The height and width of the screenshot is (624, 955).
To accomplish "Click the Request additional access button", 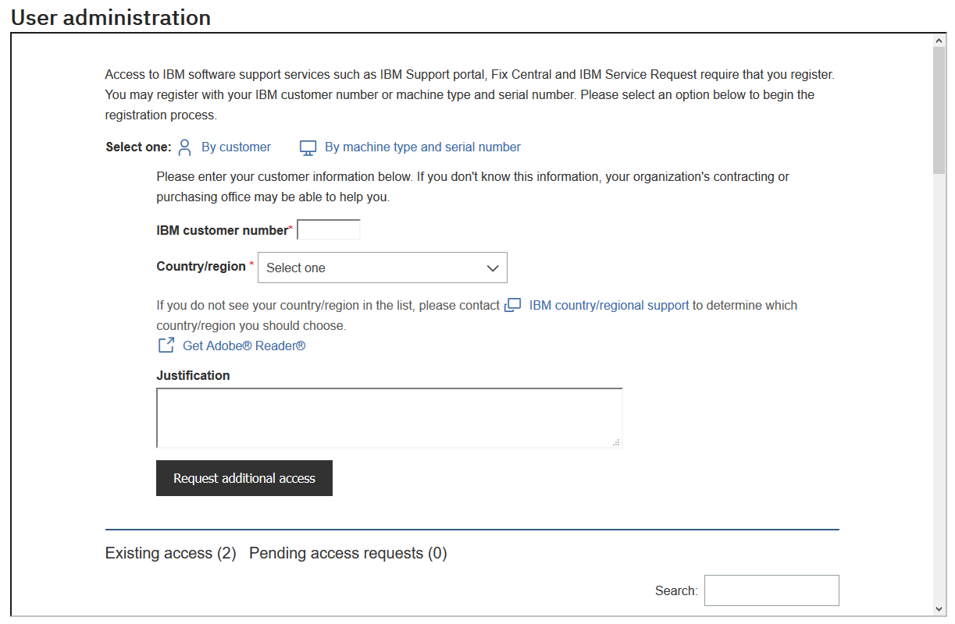I will [244, 478].
